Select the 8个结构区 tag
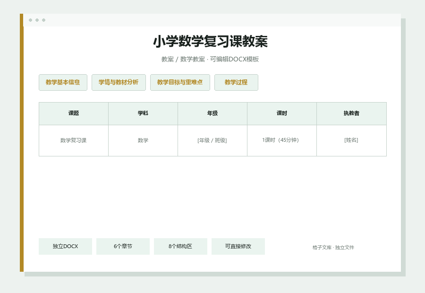Image resolution: width=425 pixels, height=293 pixels. click(x=180, y=246)
